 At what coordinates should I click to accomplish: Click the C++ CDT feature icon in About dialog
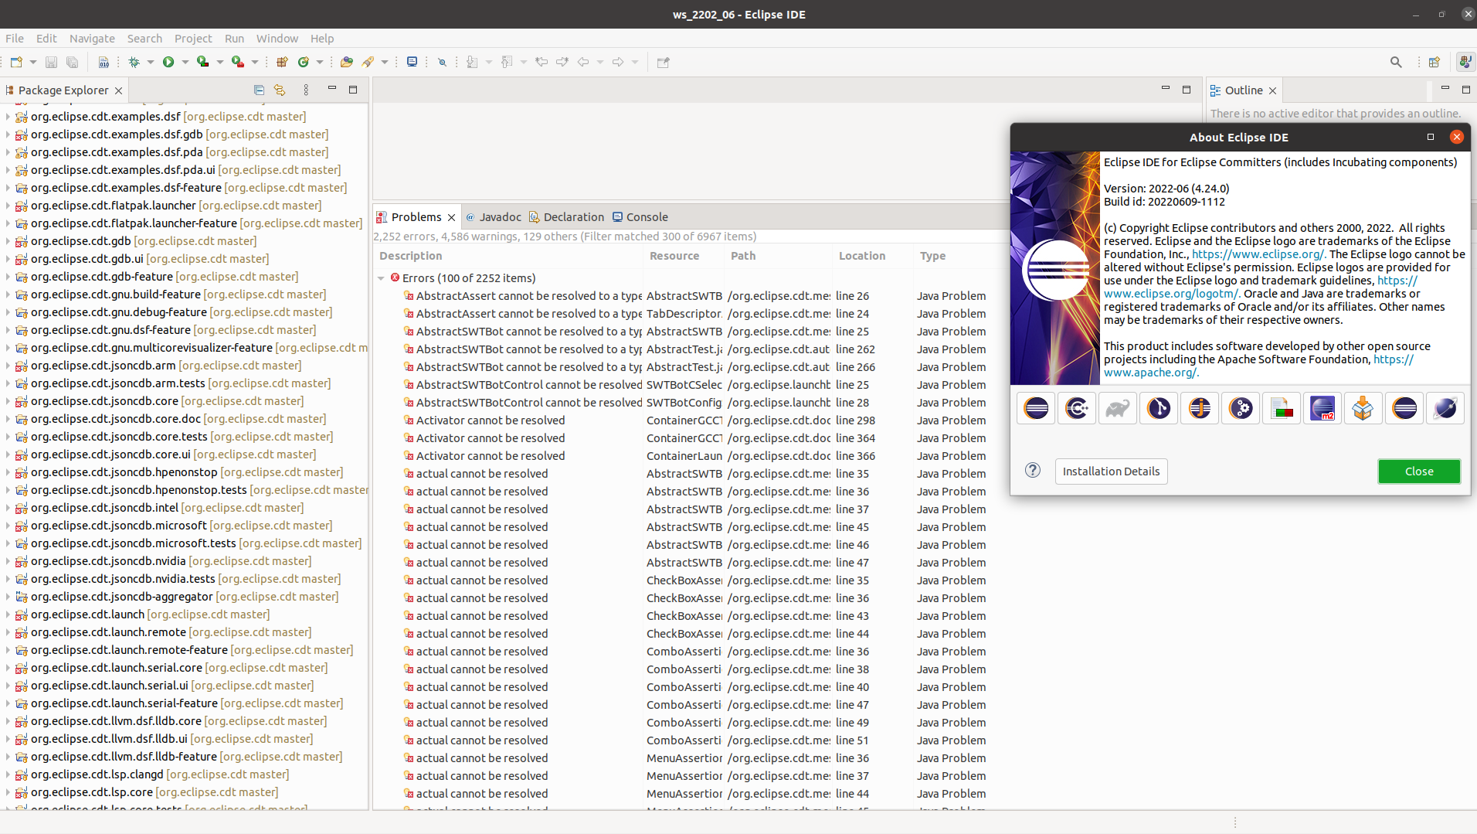click(x=1077, y=408)
